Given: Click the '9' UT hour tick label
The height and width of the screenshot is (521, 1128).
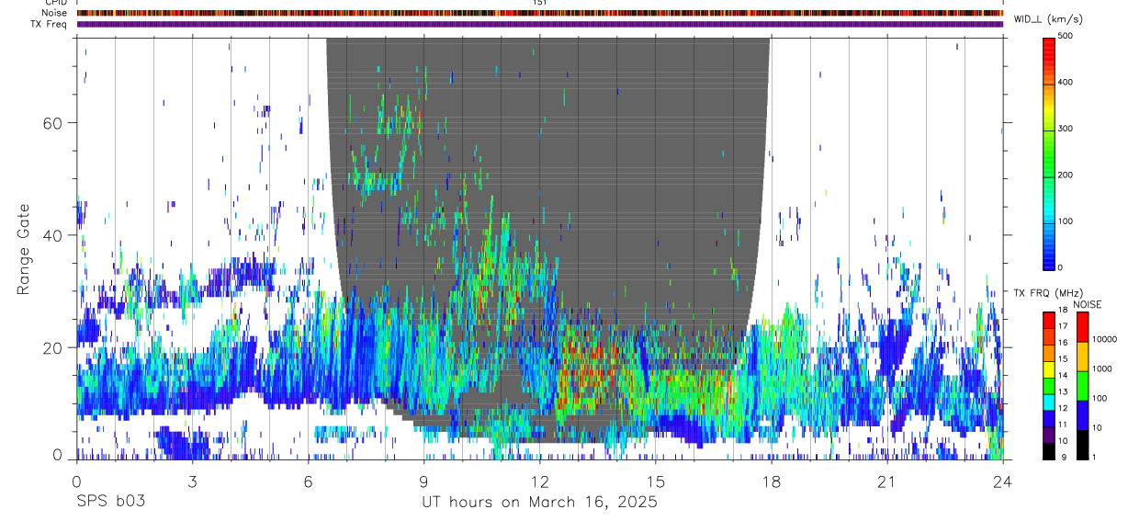Looking at the screenshot, I should [423, 481].
